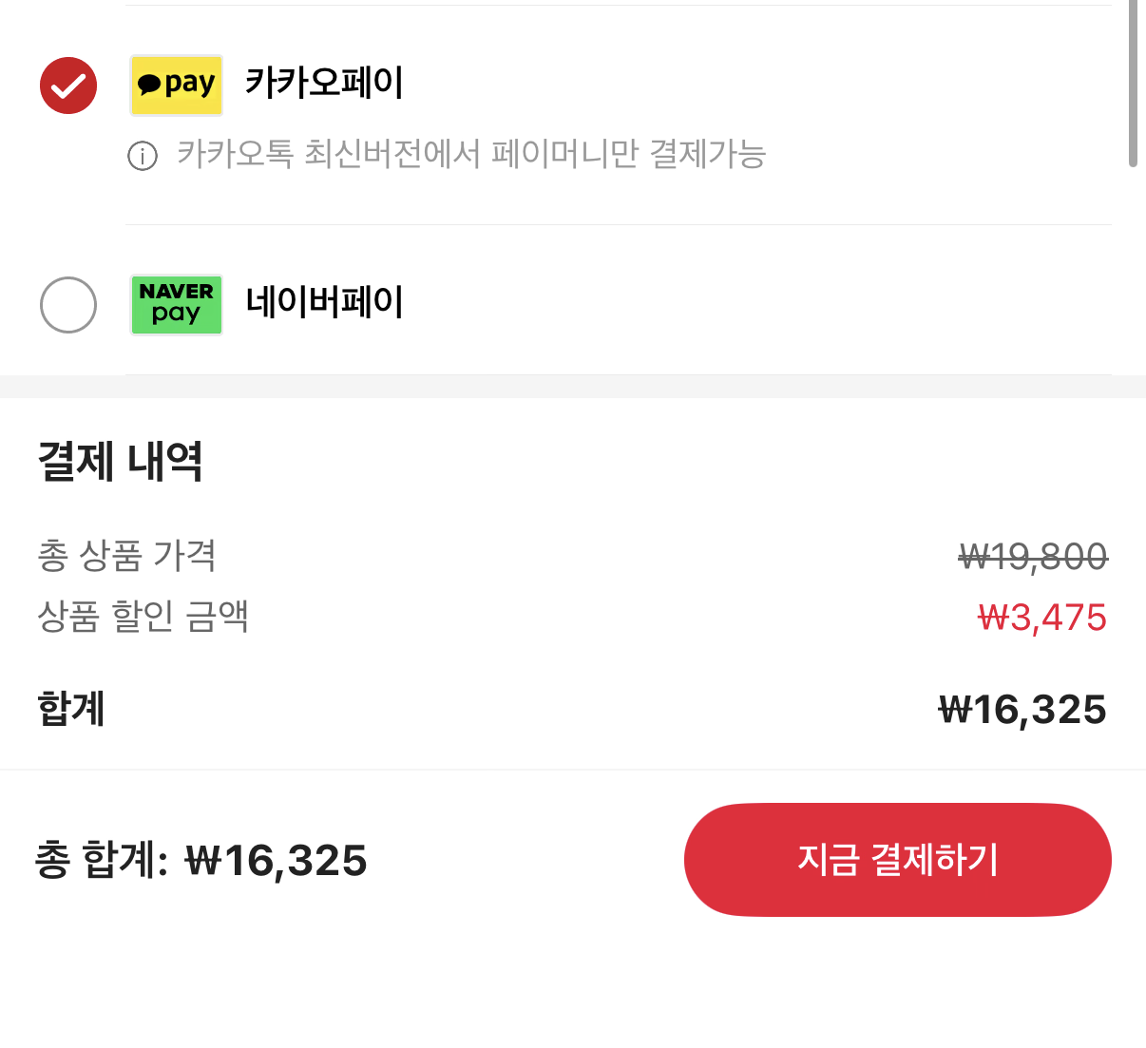Click the gray divider above 결제 내역
1146x1048 pixels.
click(x=573, y=387)
